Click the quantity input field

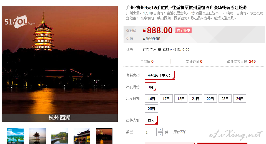(150, 132)
